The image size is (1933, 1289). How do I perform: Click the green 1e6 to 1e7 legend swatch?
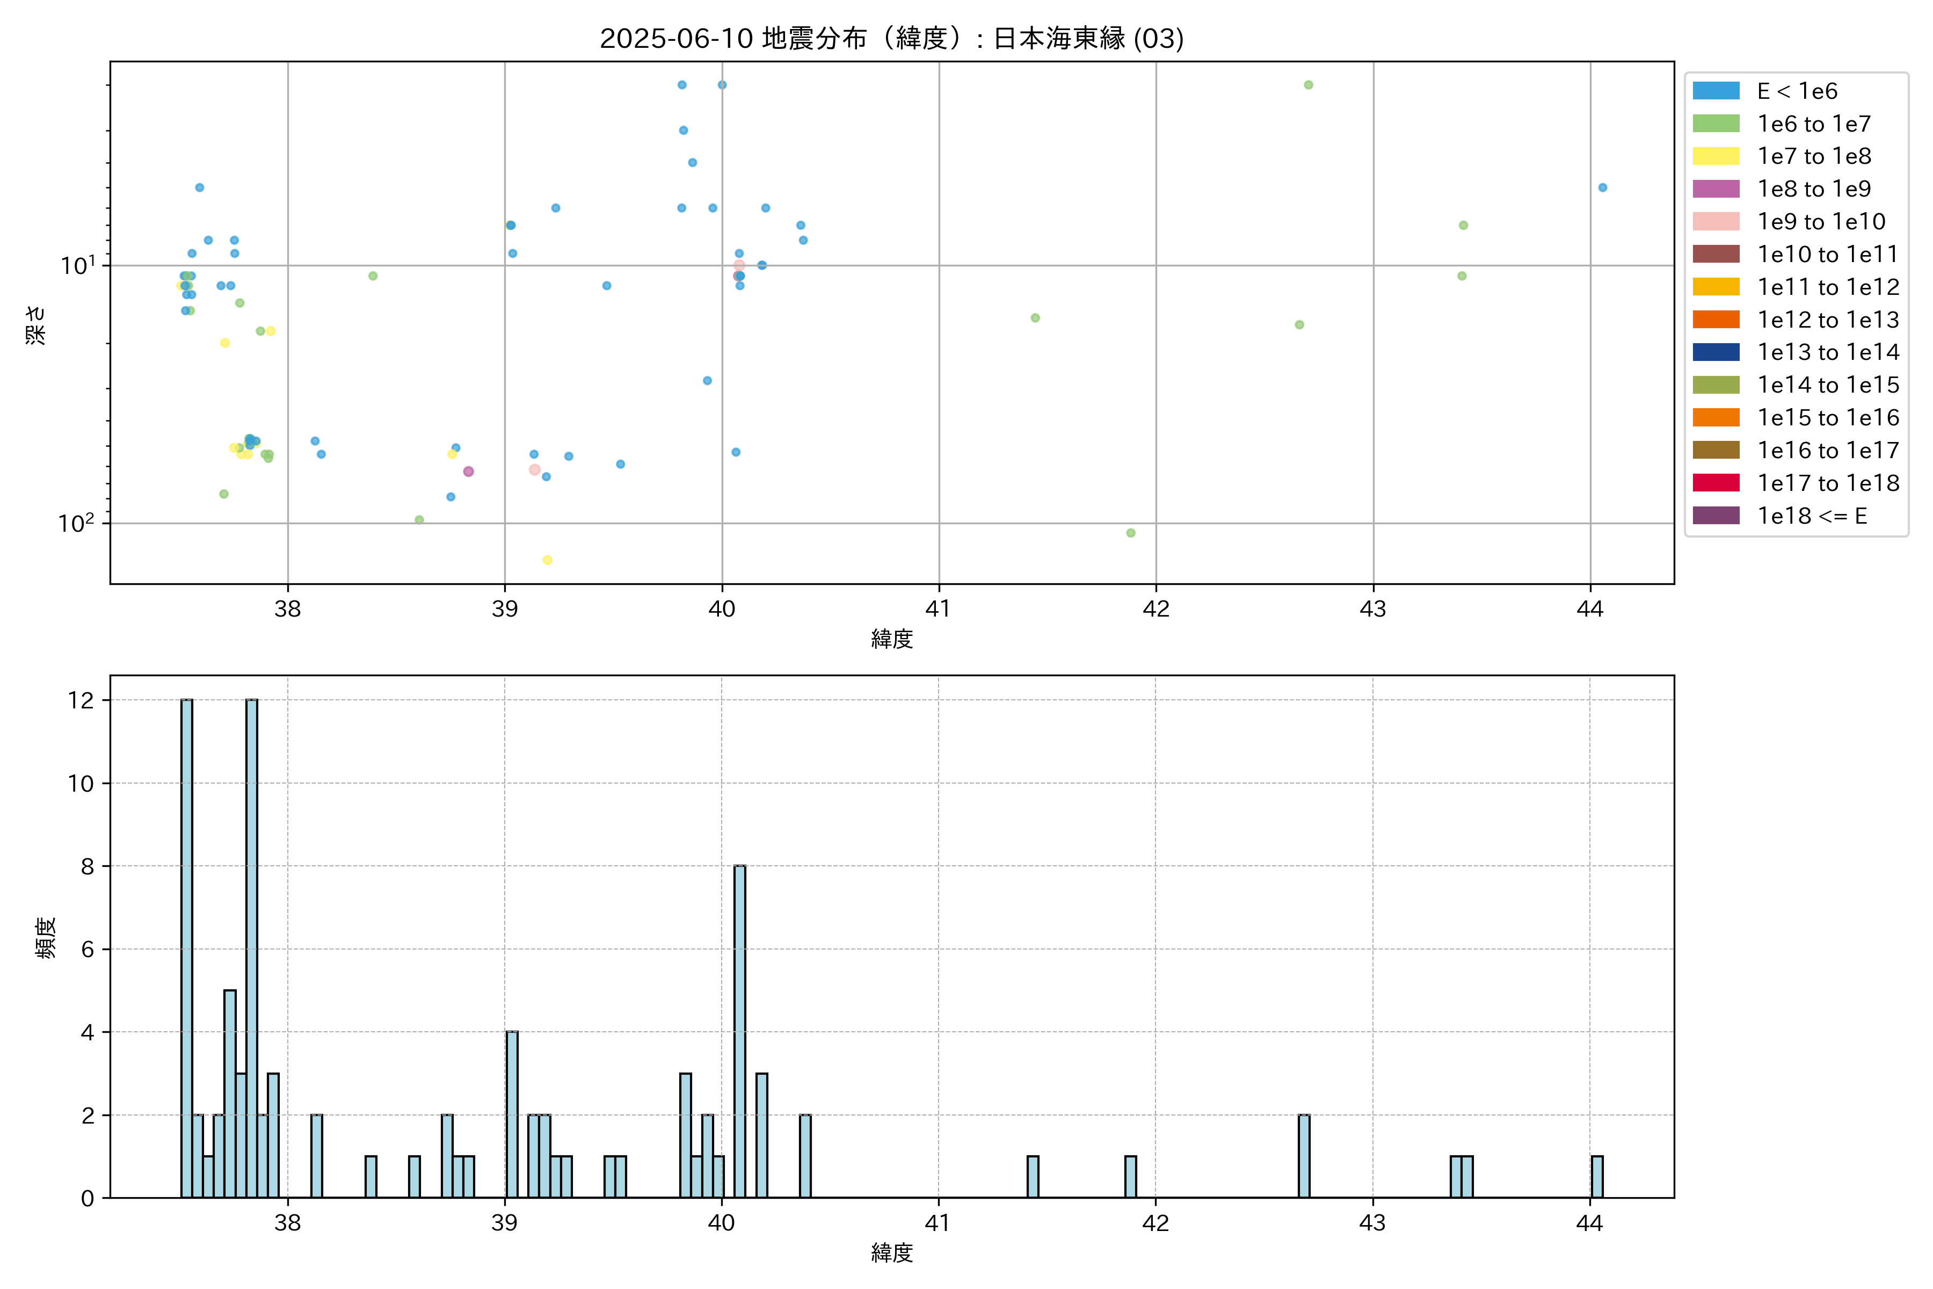point(1715,124)
